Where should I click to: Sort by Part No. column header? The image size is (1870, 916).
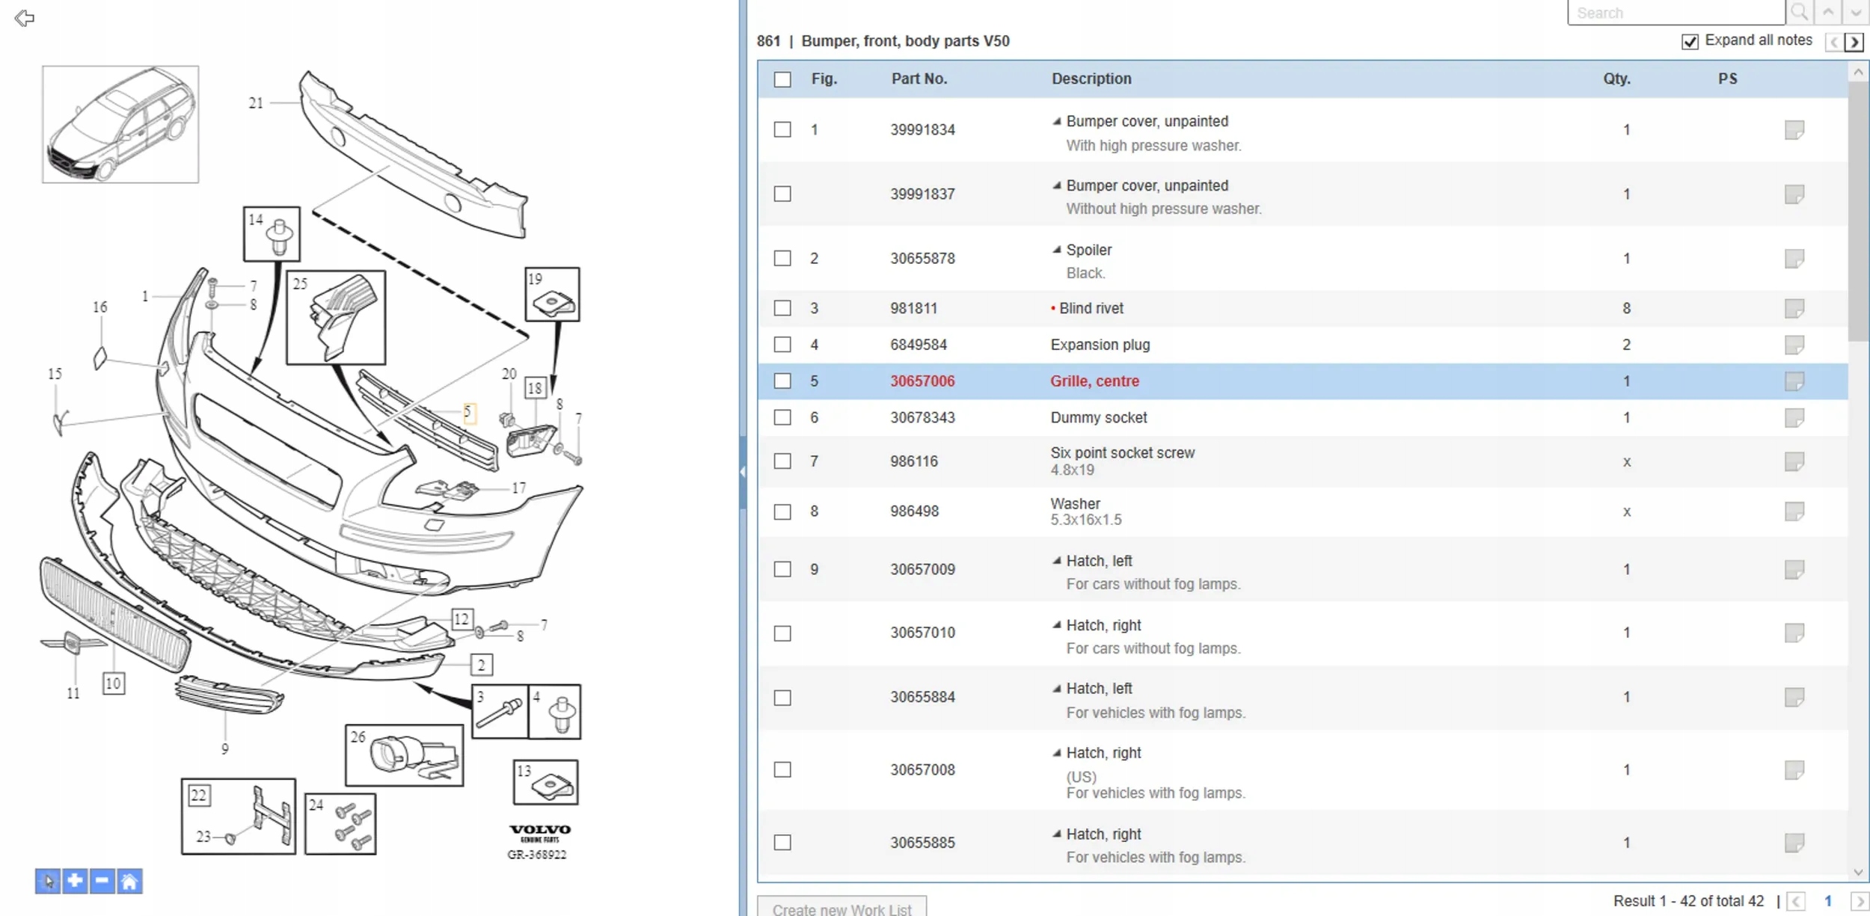[x=919, y=79]
